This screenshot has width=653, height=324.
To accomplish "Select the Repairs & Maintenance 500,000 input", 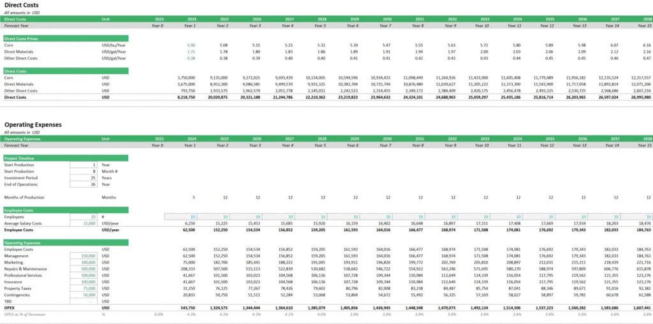I will point(84,269).
